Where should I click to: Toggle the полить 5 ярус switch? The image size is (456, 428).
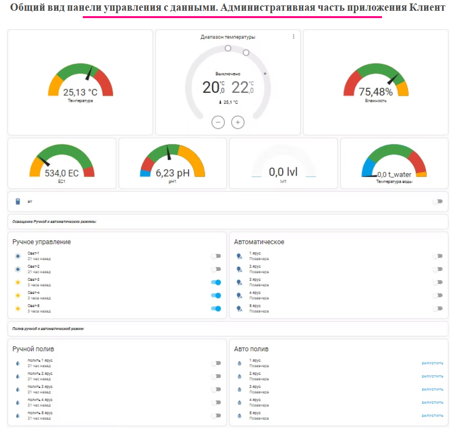[216, 415]
